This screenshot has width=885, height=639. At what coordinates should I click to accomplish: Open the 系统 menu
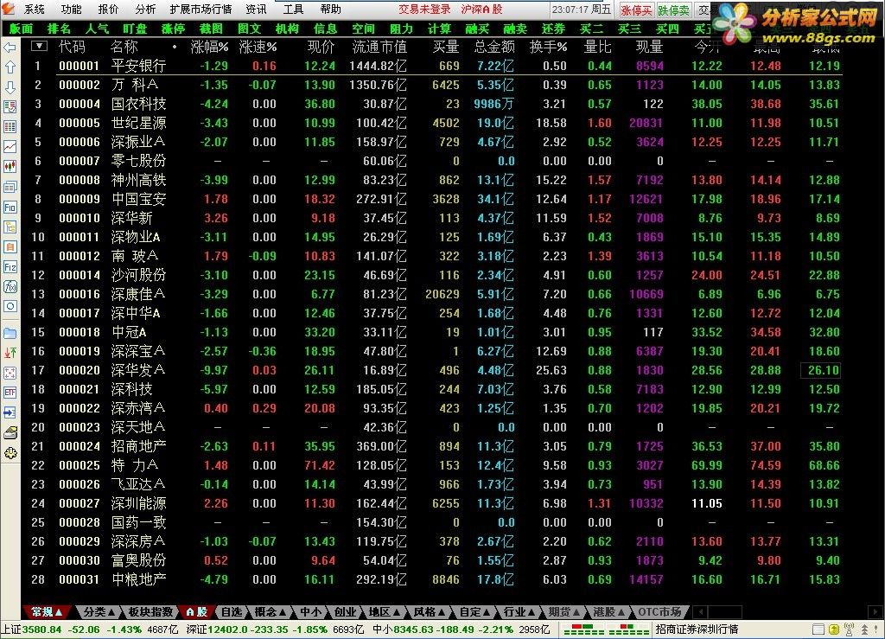(x=35, y=9)
